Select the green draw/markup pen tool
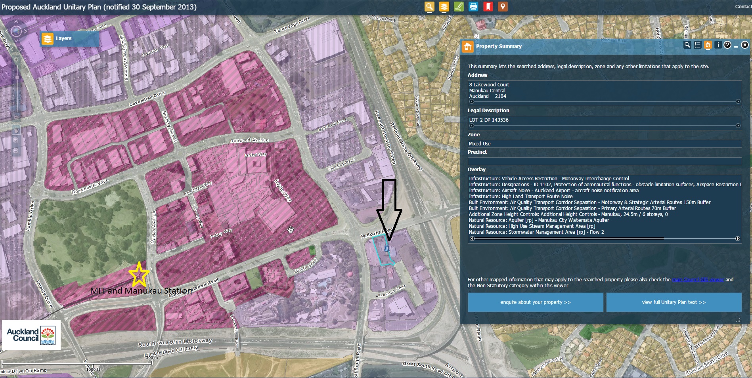This screenshot has width=752, height=378. [459, 7]
